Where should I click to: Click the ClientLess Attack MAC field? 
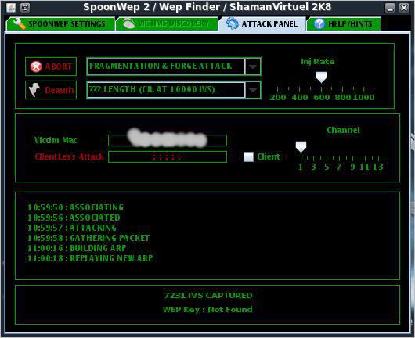(x=168, y=156)
